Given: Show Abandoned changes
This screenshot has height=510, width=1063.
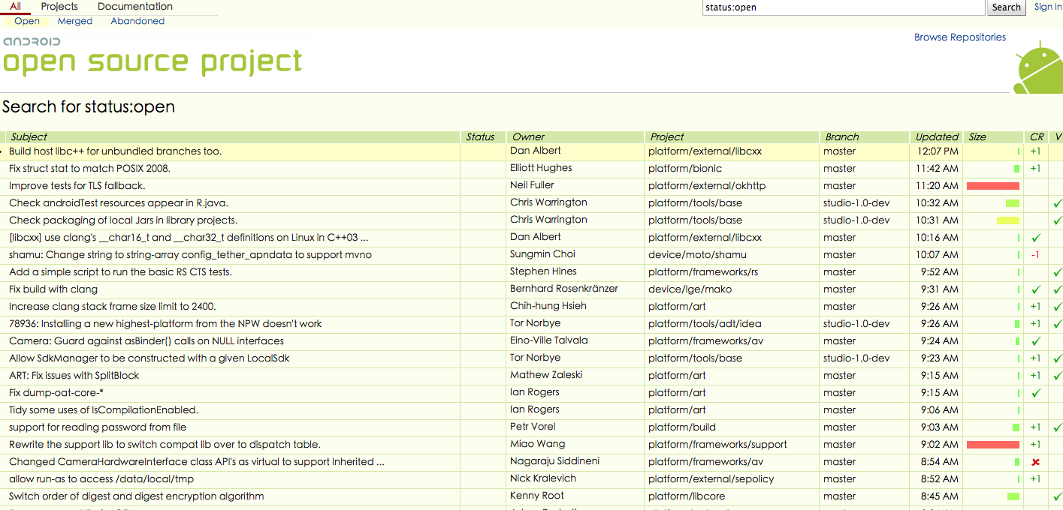Looking at the screenshot, I should pos(137,21).
